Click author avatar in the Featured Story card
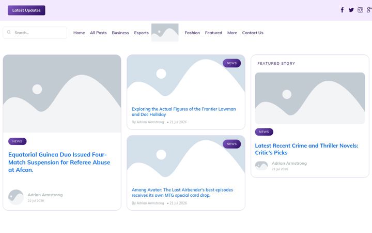Viewport: 372px width, 233px height. tap(261, 166)
